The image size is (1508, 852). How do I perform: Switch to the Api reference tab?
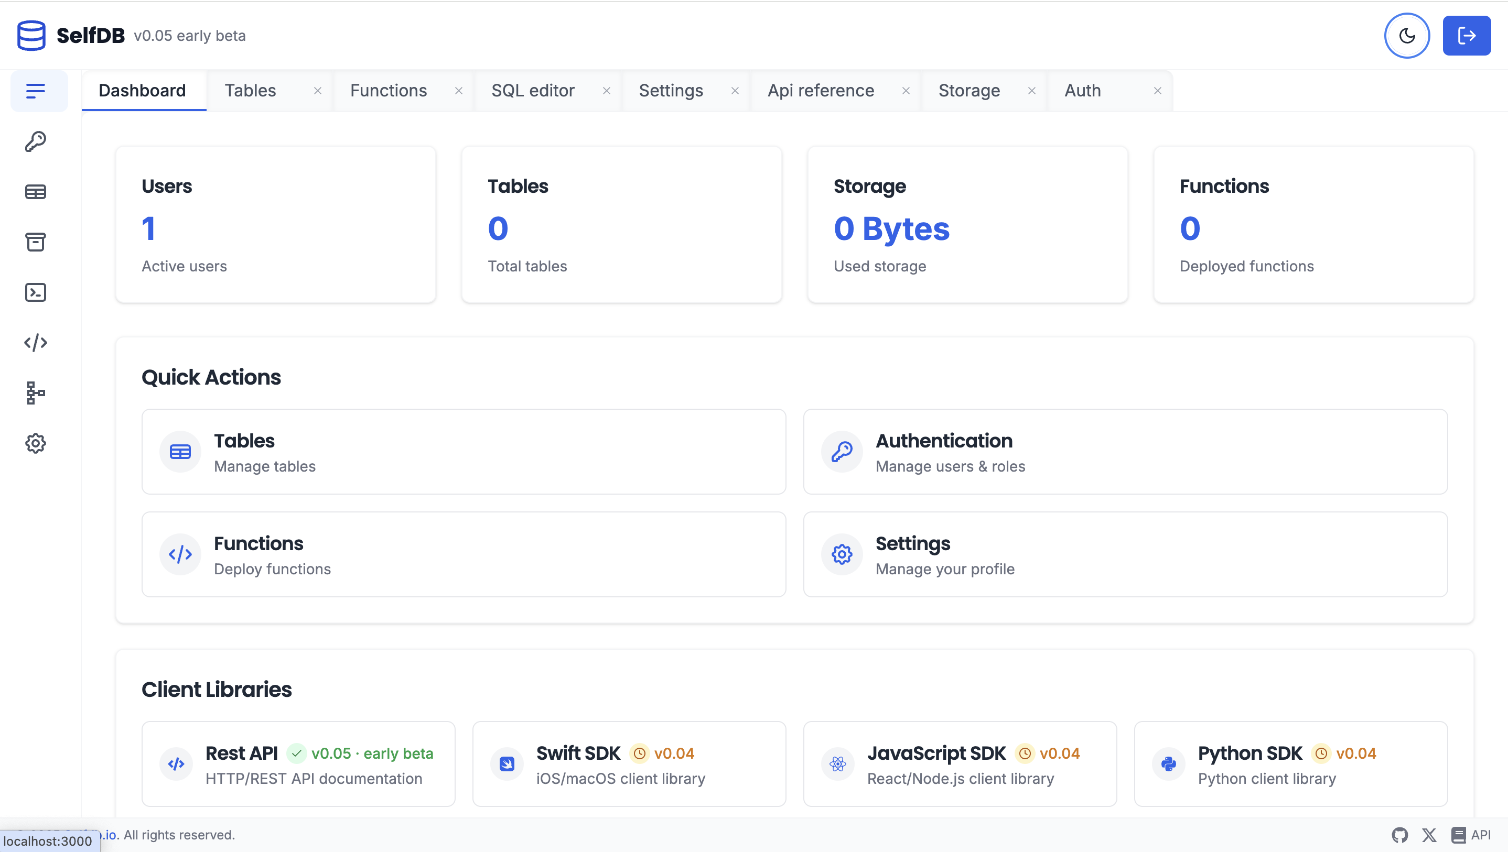(821, 91)
